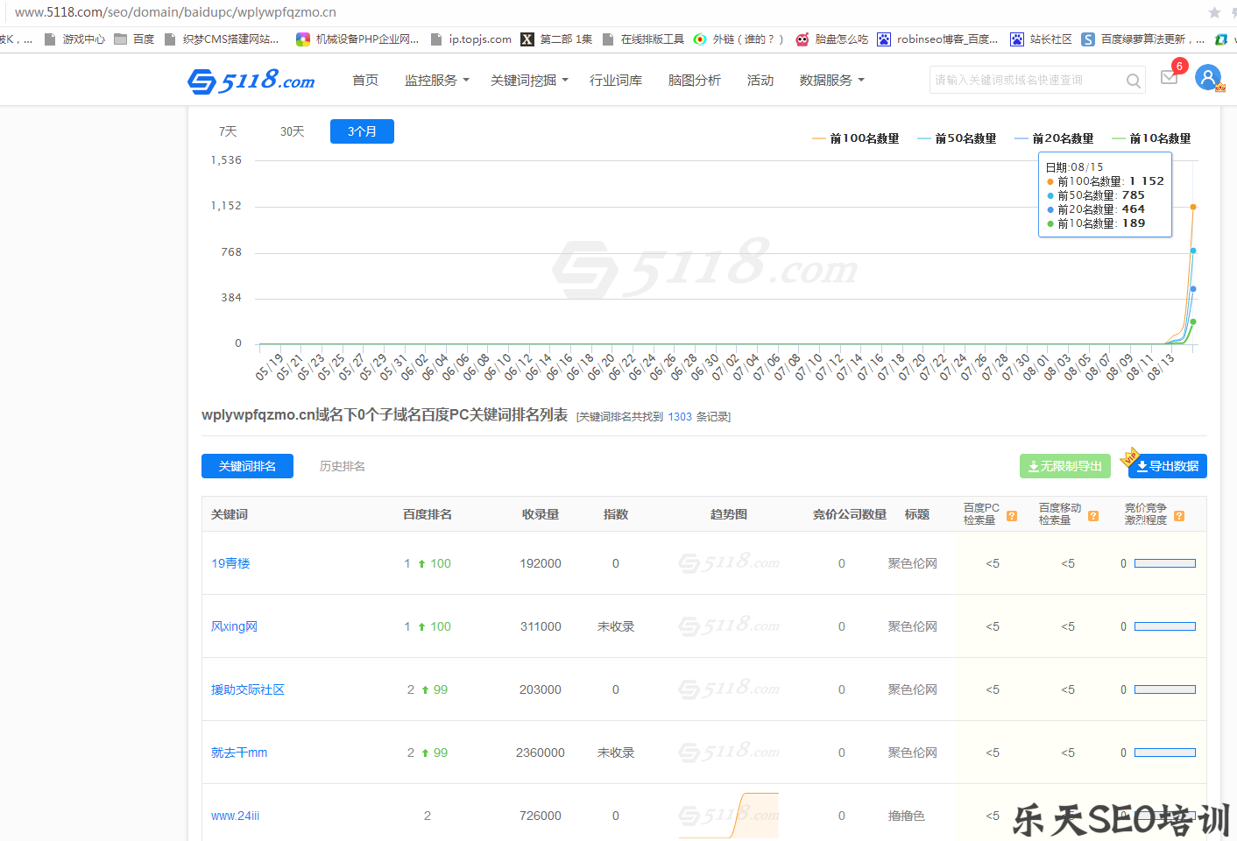
Task: Click the search magnifier icon
Action: (x=1133, y=81)
